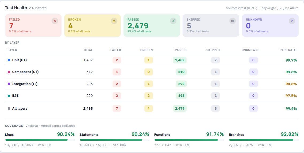Click E2E broken badge showing 2

(x=148, y=95)
